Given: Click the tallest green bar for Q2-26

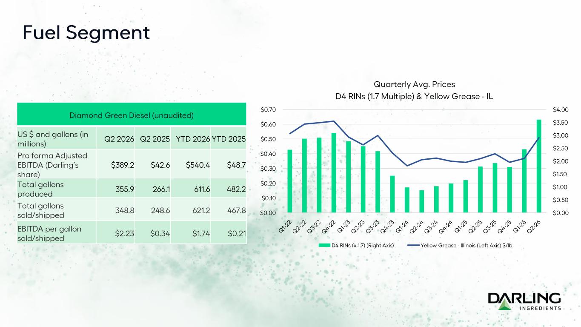Looking at the screenshot, I should tap(539, 166).
